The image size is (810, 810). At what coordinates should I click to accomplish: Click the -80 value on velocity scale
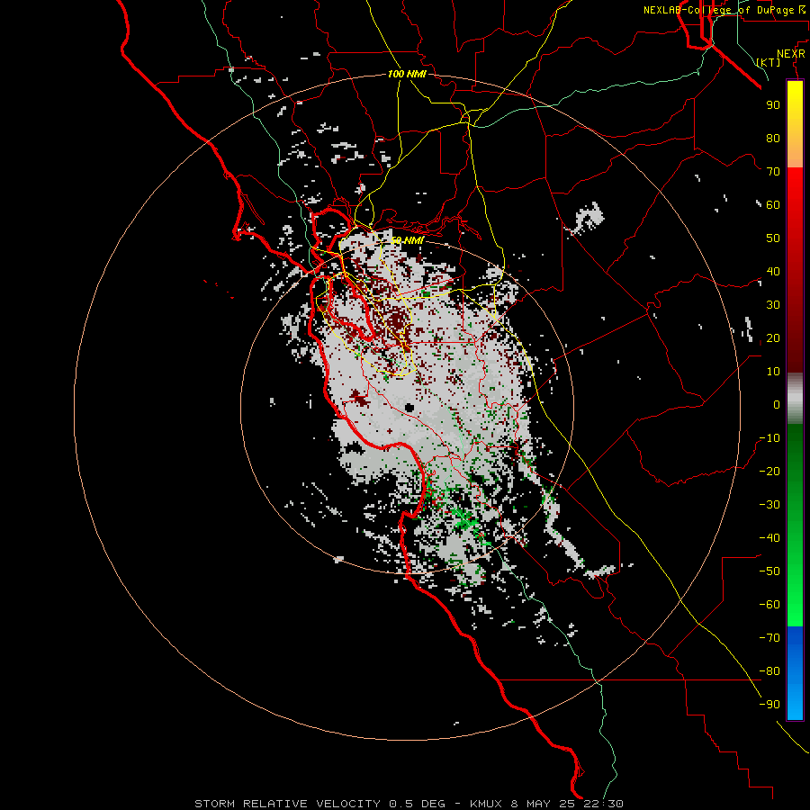pos(769,671)
